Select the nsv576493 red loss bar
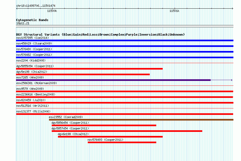 pos(122,142)
